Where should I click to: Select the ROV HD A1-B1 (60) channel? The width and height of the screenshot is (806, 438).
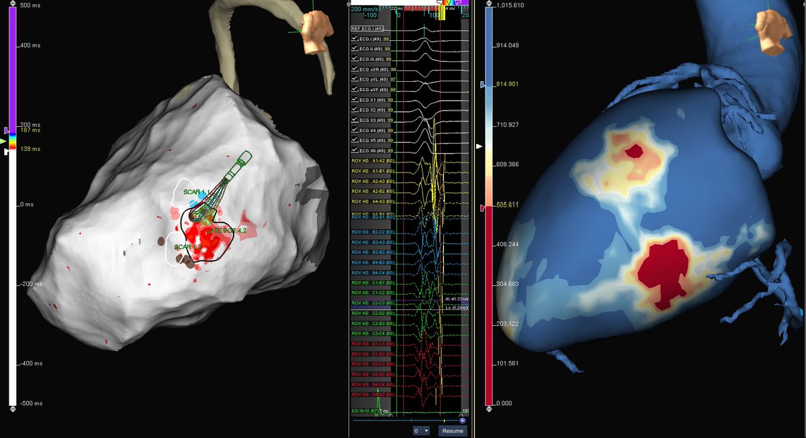pyautogui.click(x=373, y=171)
